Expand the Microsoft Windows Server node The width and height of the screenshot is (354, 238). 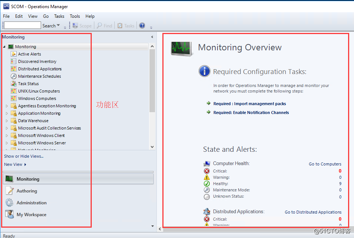(x=7, y=143)
